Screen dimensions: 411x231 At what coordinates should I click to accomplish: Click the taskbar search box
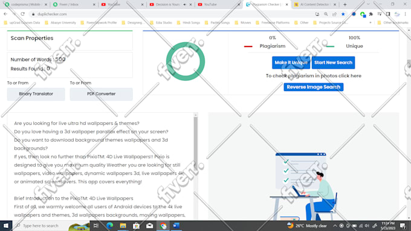[x=51, y=226]
